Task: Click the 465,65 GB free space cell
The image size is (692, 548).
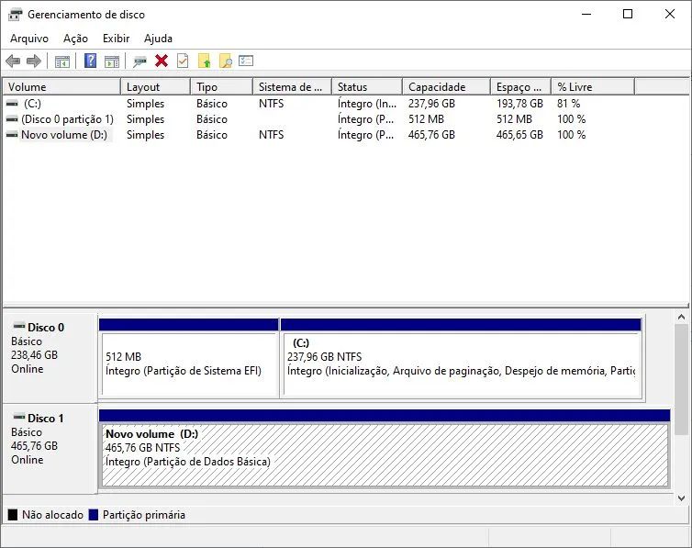Action: tap(519, 135)
